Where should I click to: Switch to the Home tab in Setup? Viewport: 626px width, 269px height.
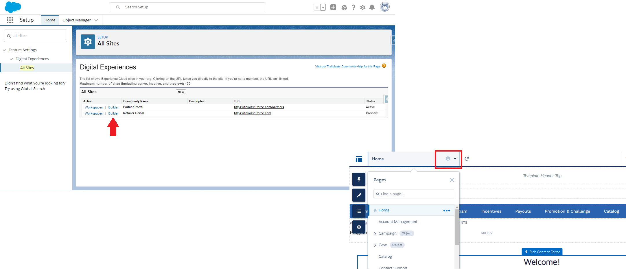[50, 20]
